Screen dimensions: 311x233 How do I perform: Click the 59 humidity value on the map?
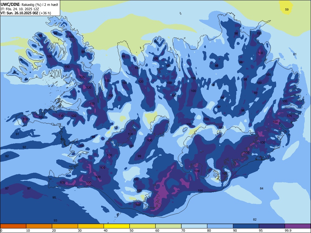pyautogui.click(x=287, y=10)
